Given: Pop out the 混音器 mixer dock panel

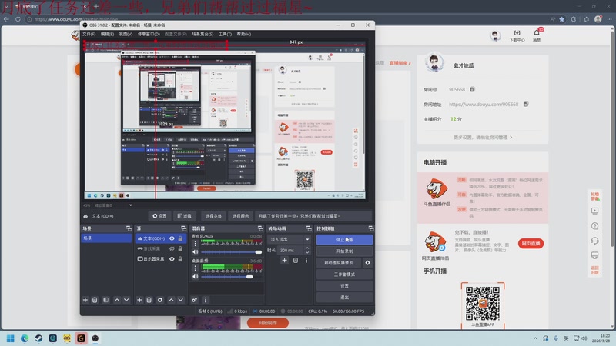Looking at the screenshot, I should pos(260,228).
